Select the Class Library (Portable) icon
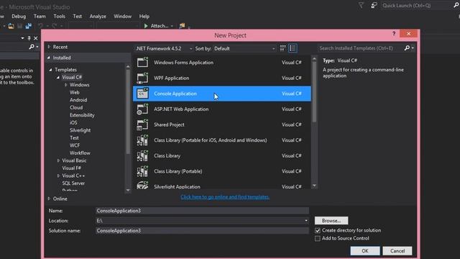Screen dimensions: 460x259 click(142, 171)
